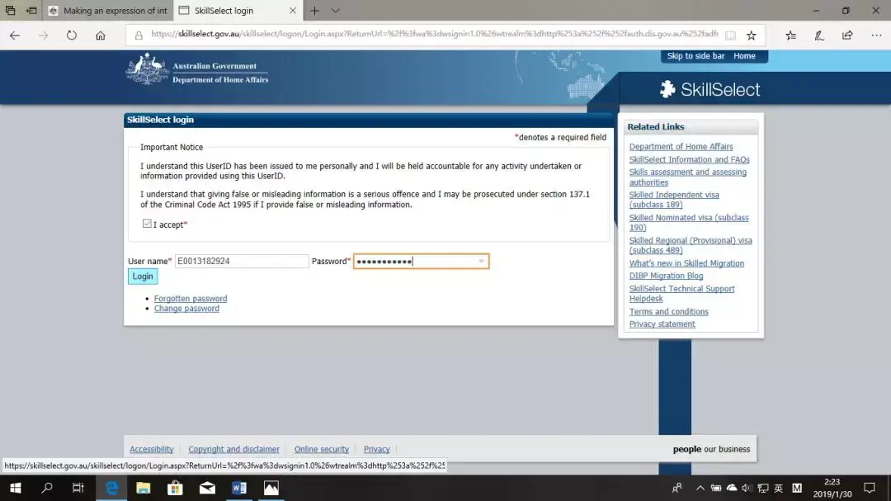Click the User name input field
891x501 pixels.
(242, 261)
